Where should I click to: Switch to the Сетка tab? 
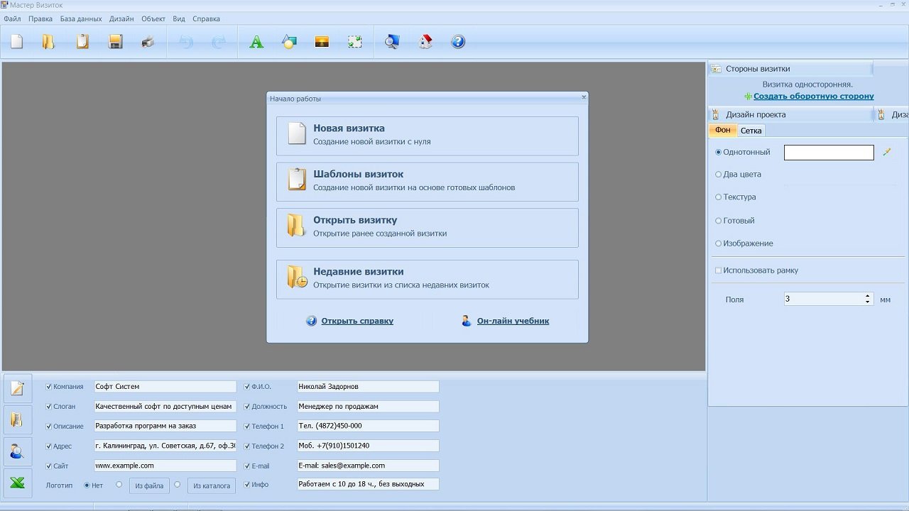coord(751,131)
